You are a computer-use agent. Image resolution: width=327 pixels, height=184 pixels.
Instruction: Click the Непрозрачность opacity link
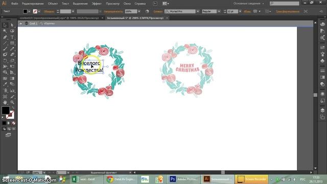(113, 11)
